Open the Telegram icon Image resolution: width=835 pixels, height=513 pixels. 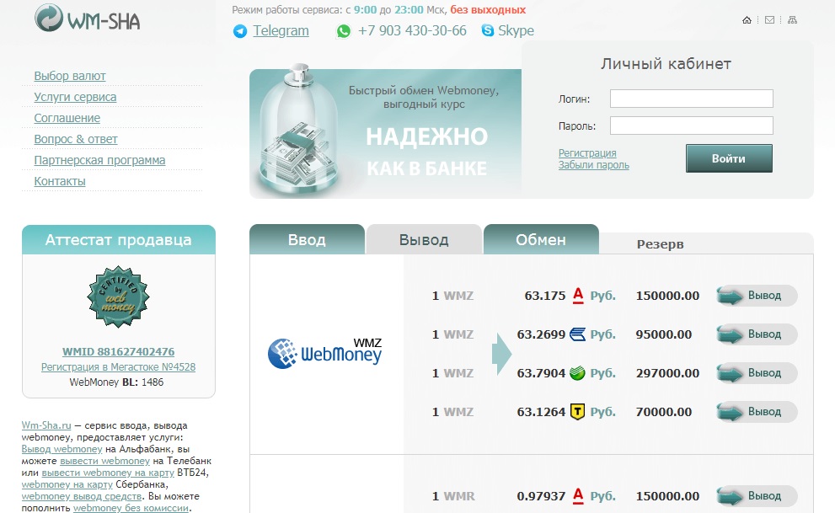click(240, 31)
